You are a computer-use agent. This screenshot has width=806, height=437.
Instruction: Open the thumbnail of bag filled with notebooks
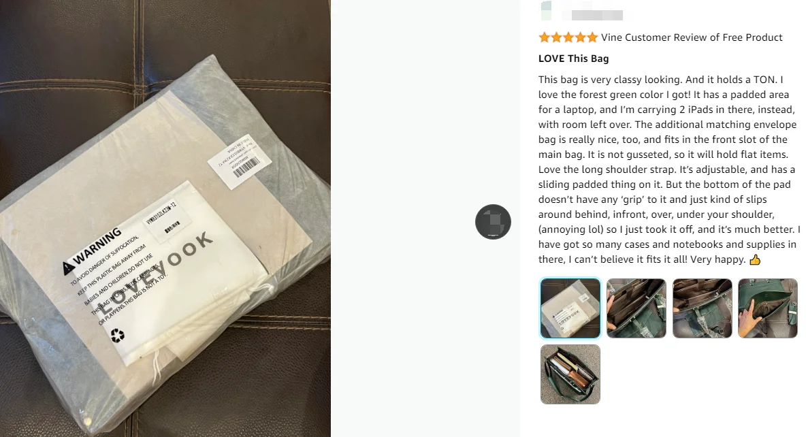click(570, 374)
